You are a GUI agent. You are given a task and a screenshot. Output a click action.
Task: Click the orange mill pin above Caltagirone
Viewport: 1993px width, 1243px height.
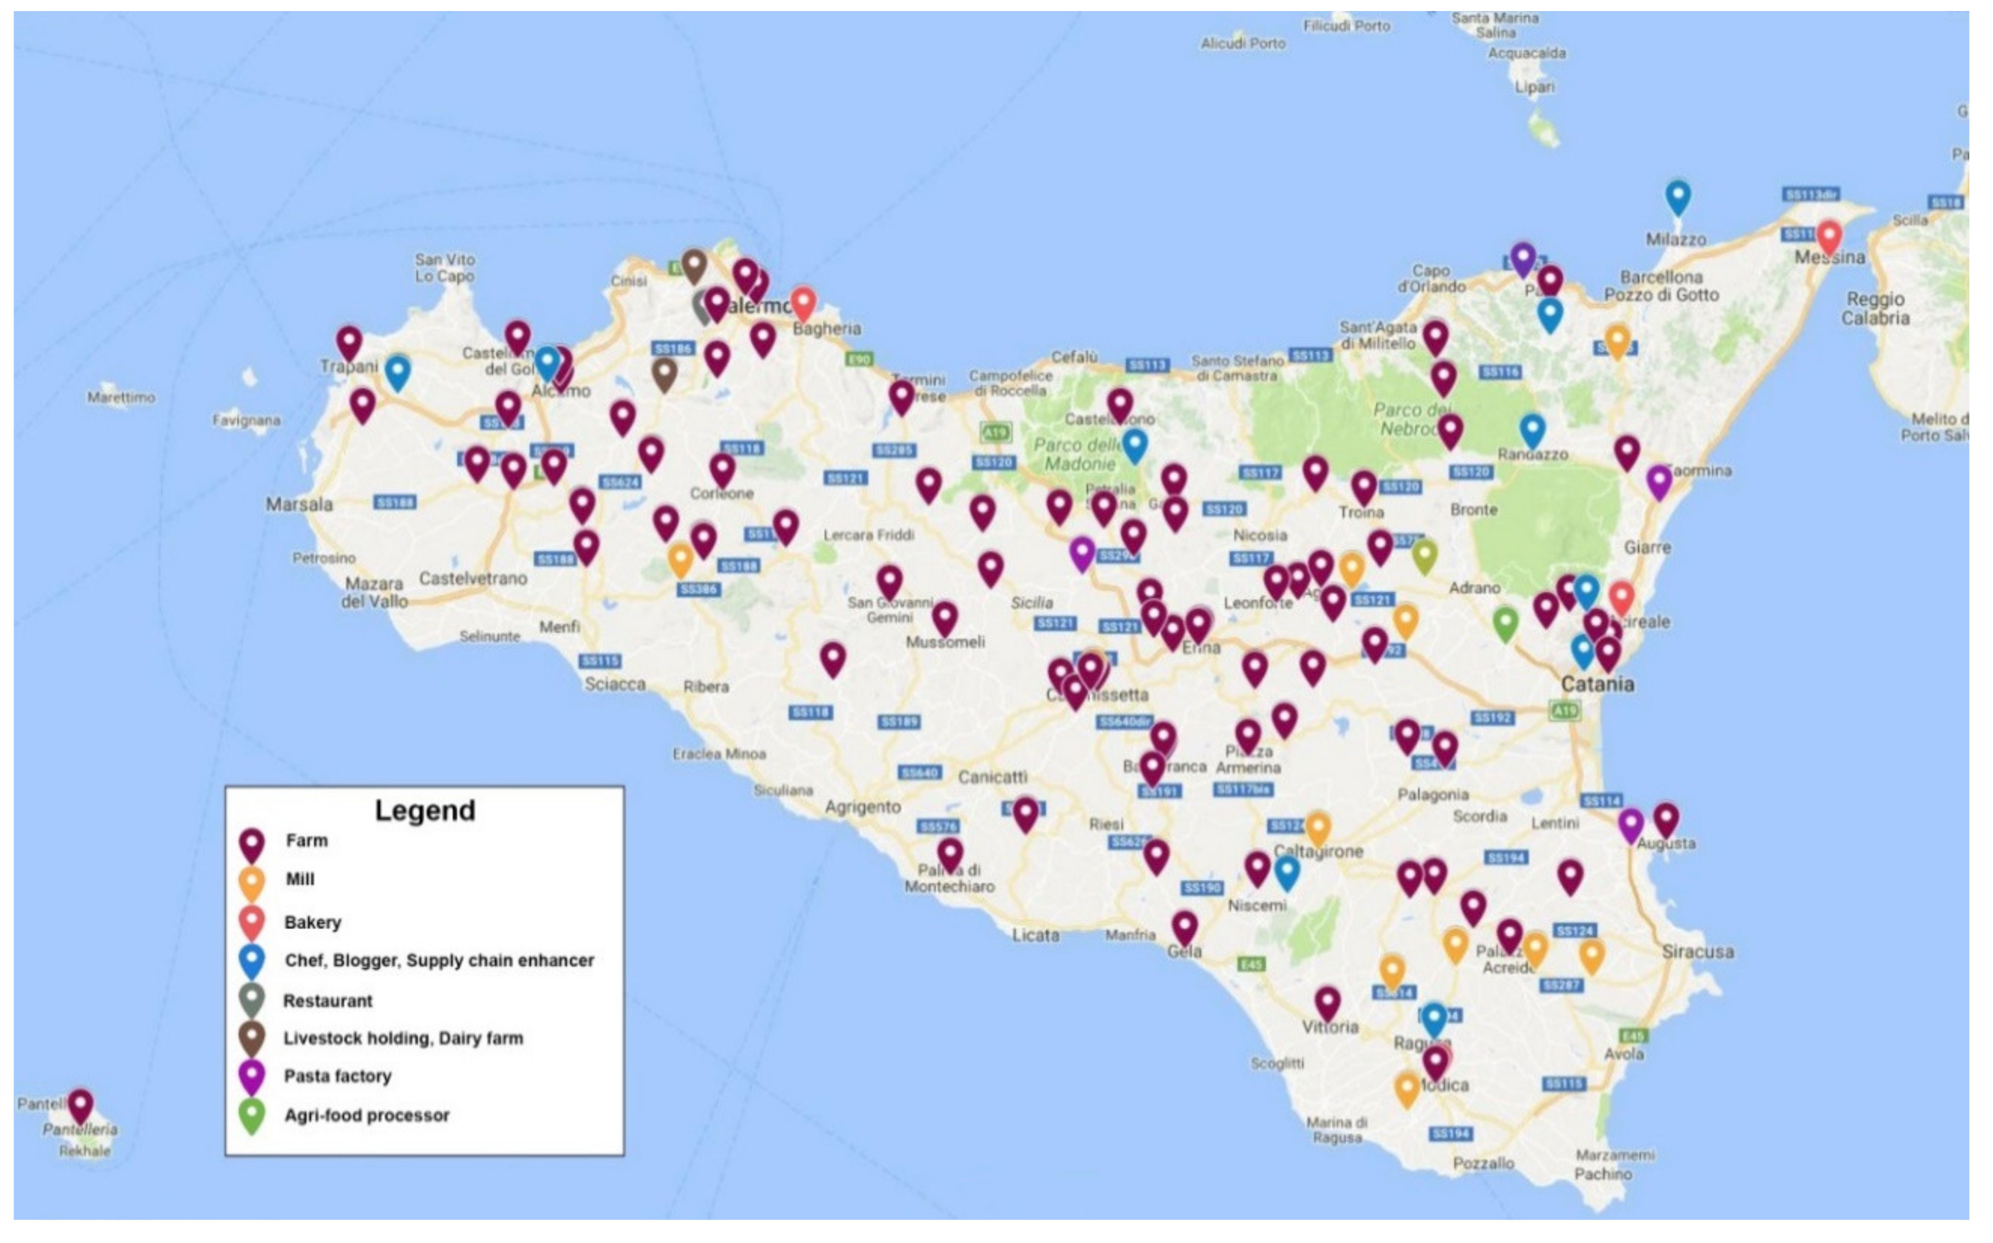1318,827
